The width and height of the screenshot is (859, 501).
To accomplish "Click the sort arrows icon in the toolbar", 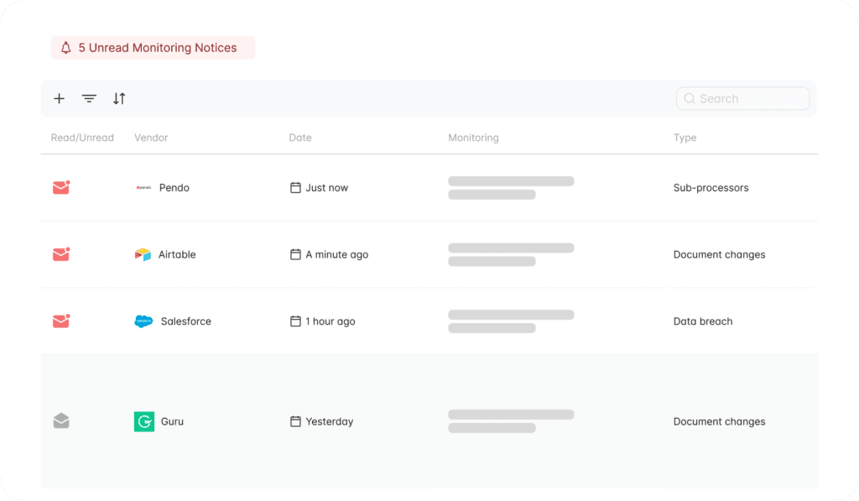I will point(119,98).
